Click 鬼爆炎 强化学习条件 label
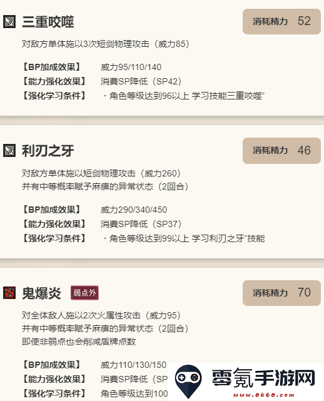 [54, 393]
